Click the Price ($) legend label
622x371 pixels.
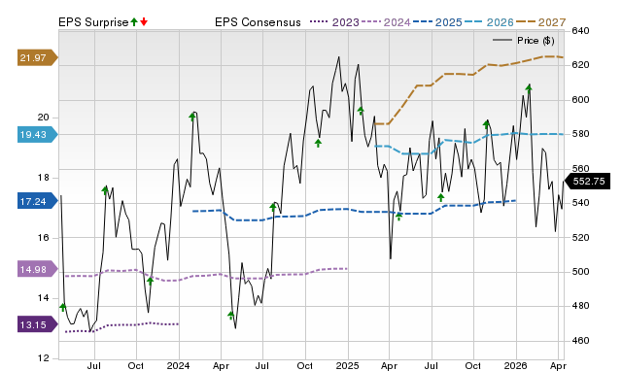point(536,41)
